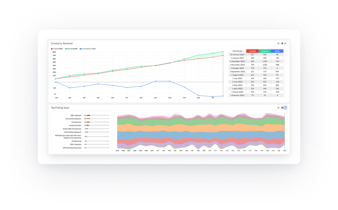Click the Vulnerable Component finding label
The image size is (338, 210).
[x=72, y=129]
